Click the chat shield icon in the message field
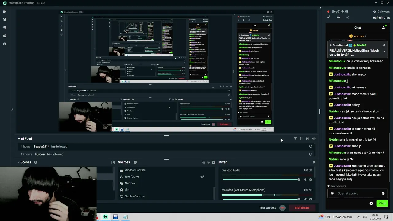This screenshot has width=393, height=221. pos(332,193)
